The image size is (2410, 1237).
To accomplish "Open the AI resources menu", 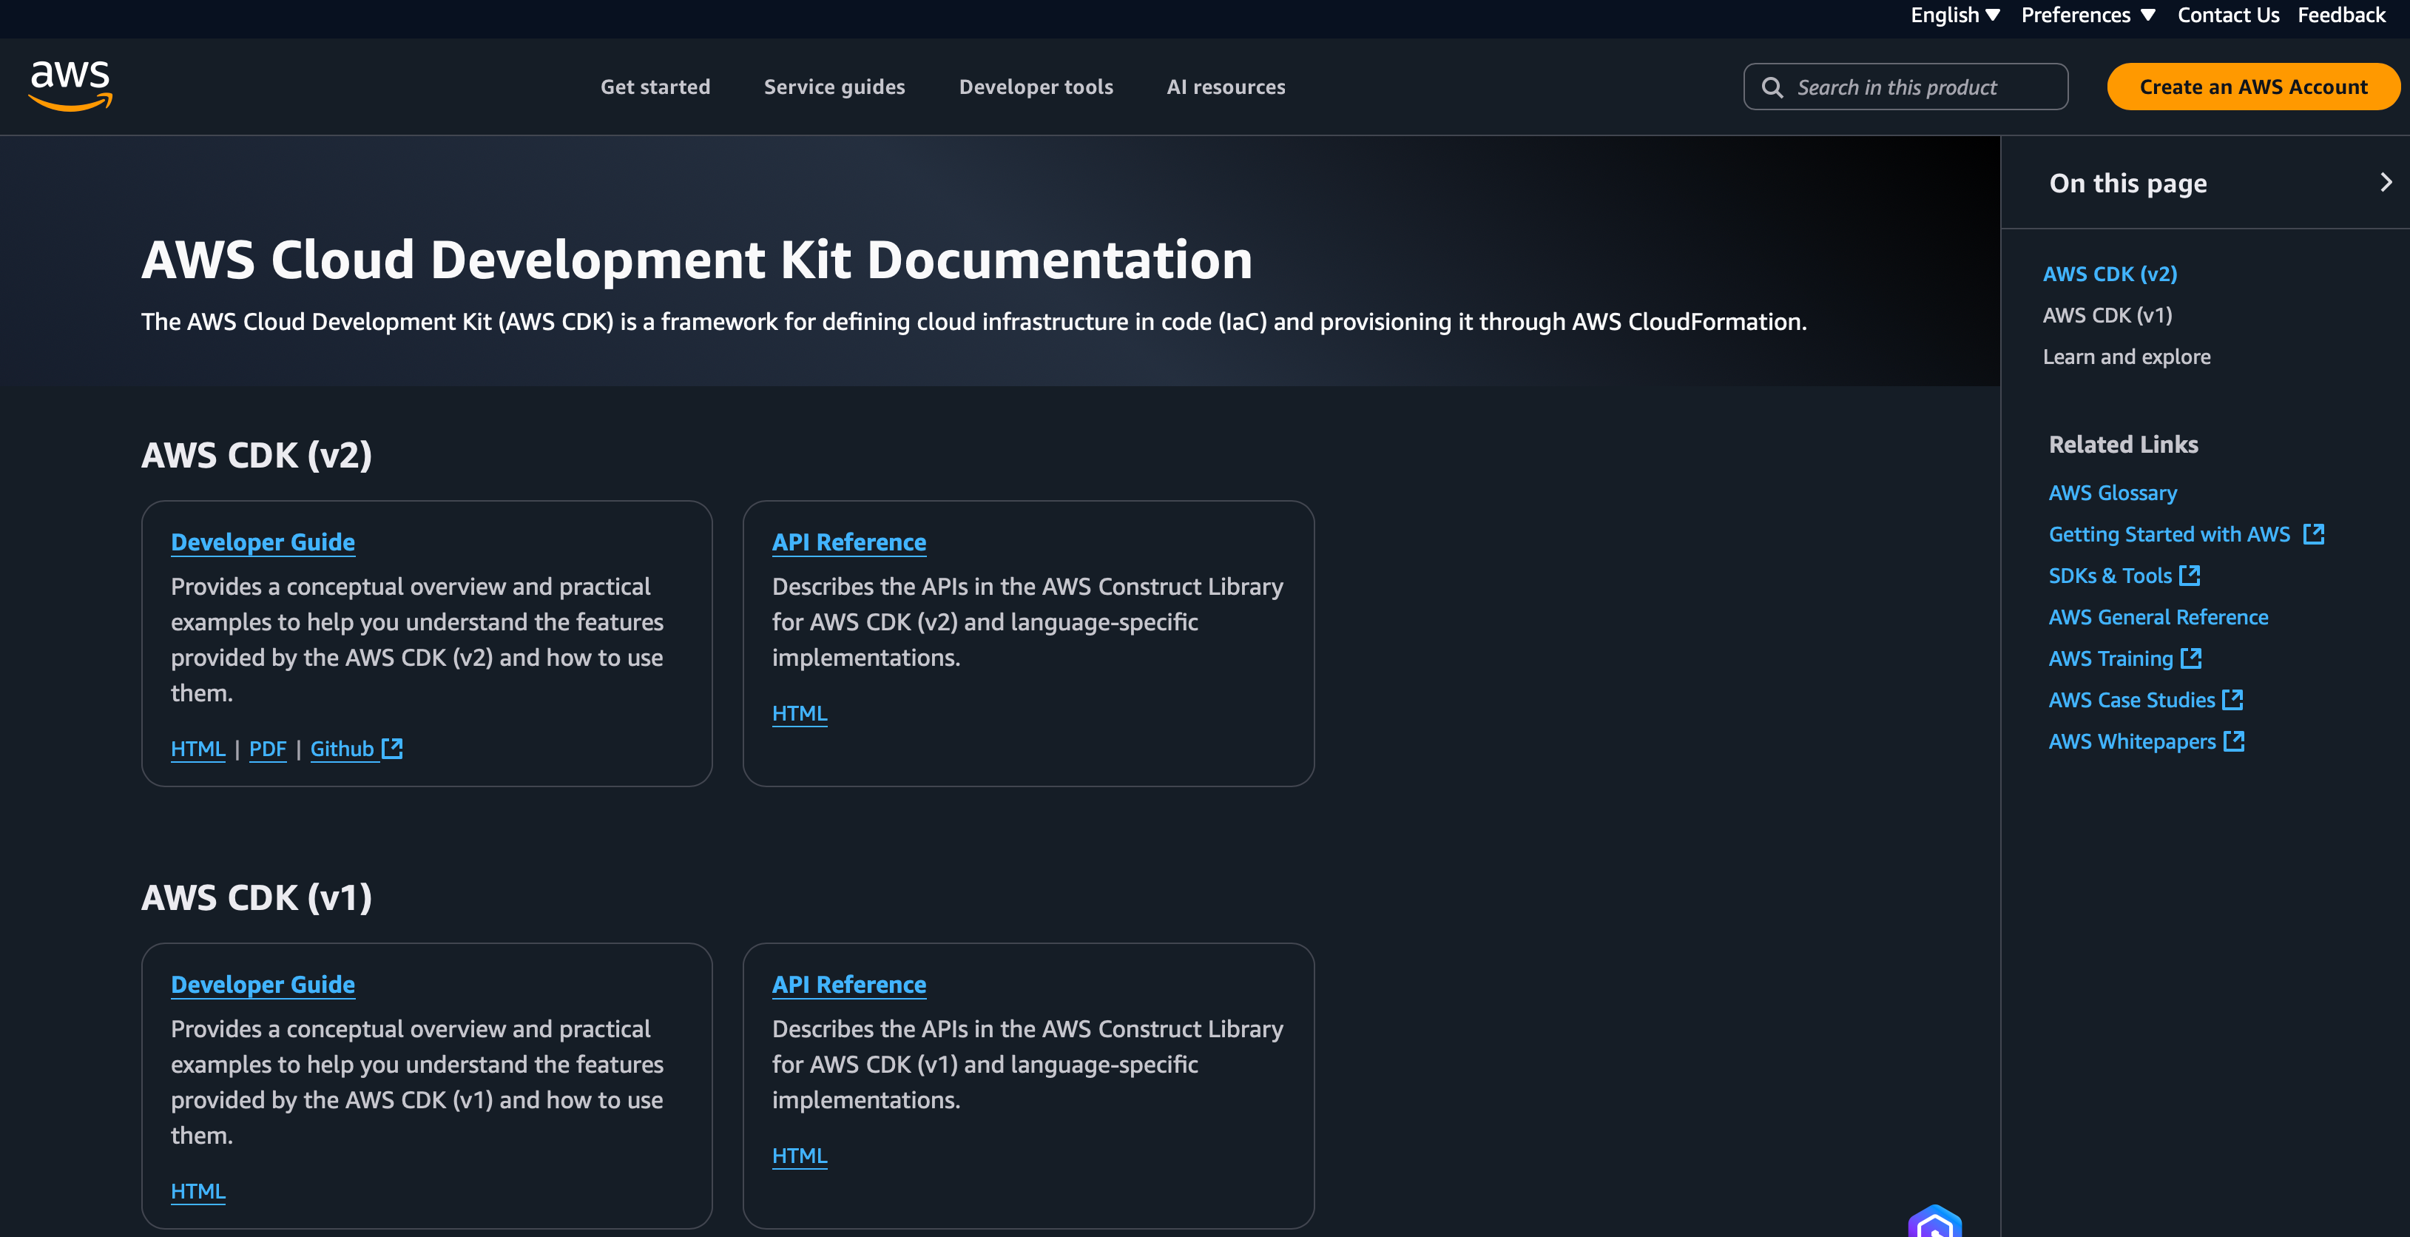I will pos(1226,87).
